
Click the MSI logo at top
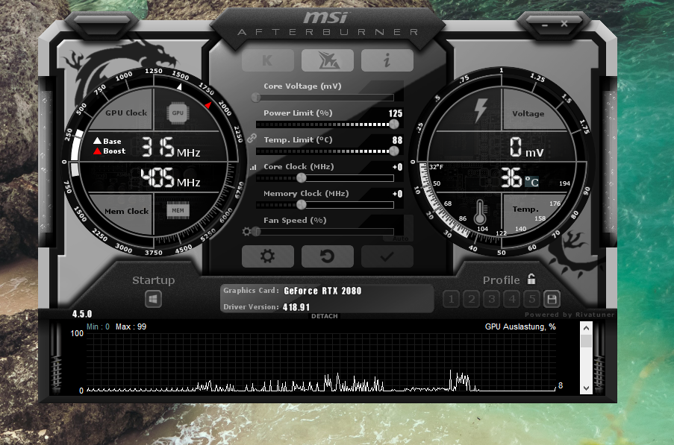click(325, 18)
